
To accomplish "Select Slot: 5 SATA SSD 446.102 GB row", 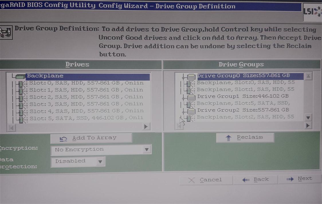I will pyautogui.click(x=86, y=118).
